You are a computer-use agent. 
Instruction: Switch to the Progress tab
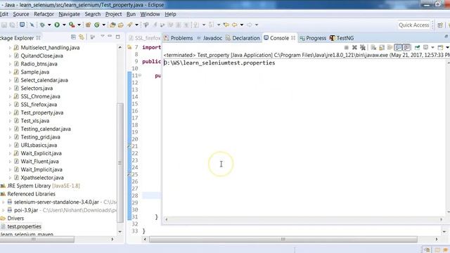pos(313,38)
